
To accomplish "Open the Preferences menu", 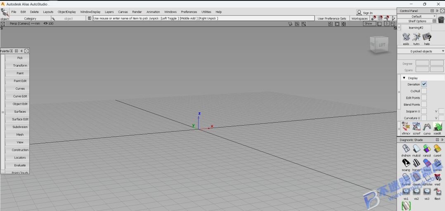I will [189, 12].
